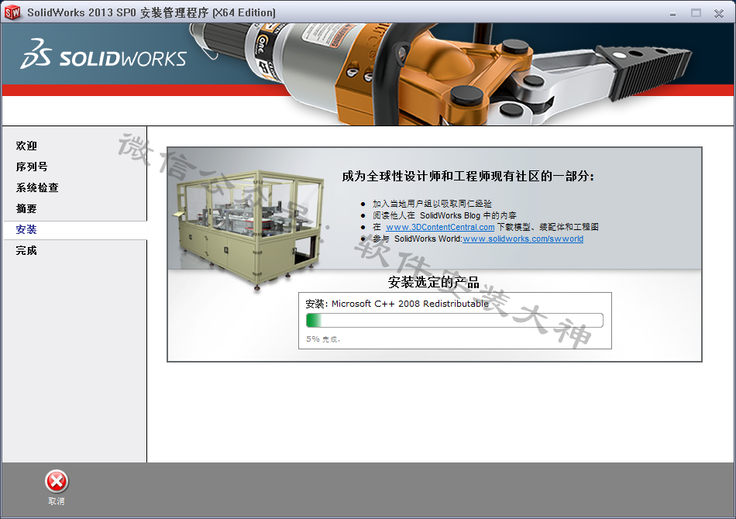This screenshot has width=736, height=519.
Task: Minimize the SolidWorks installer window
Action: click(672, 14)
